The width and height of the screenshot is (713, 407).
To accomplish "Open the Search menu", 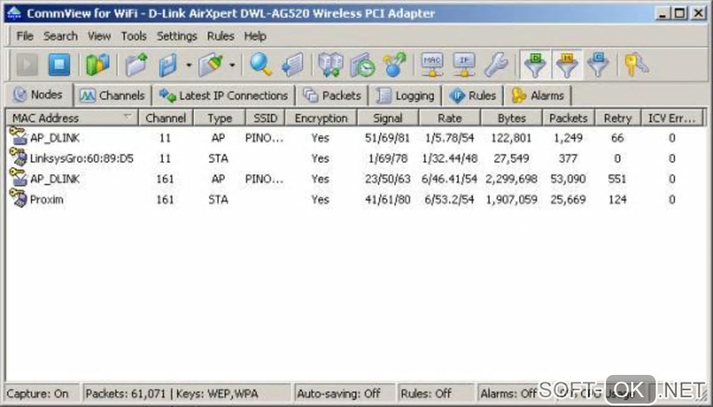I will click(x=61, y=36).
